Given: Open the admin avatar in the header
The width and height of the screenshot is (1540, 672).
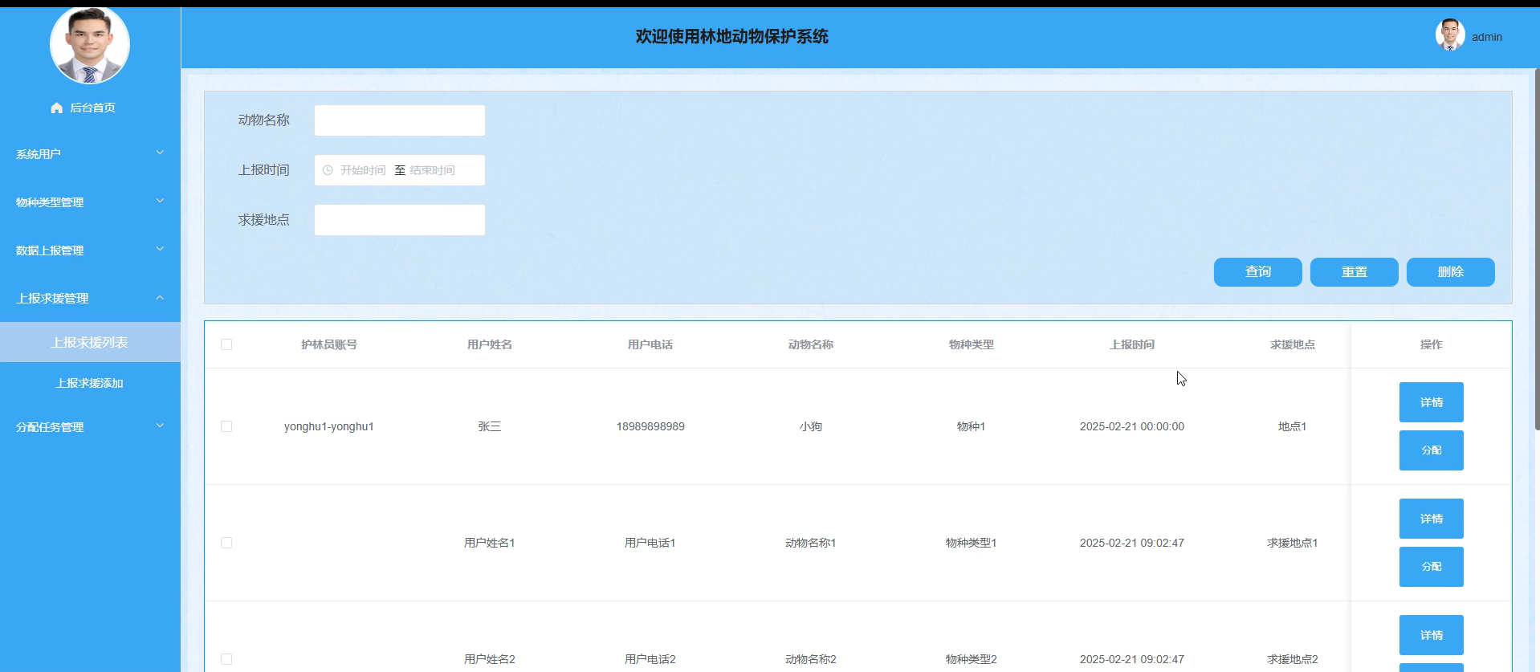Looking at the screenshot, I should (x=1450, y=35).
